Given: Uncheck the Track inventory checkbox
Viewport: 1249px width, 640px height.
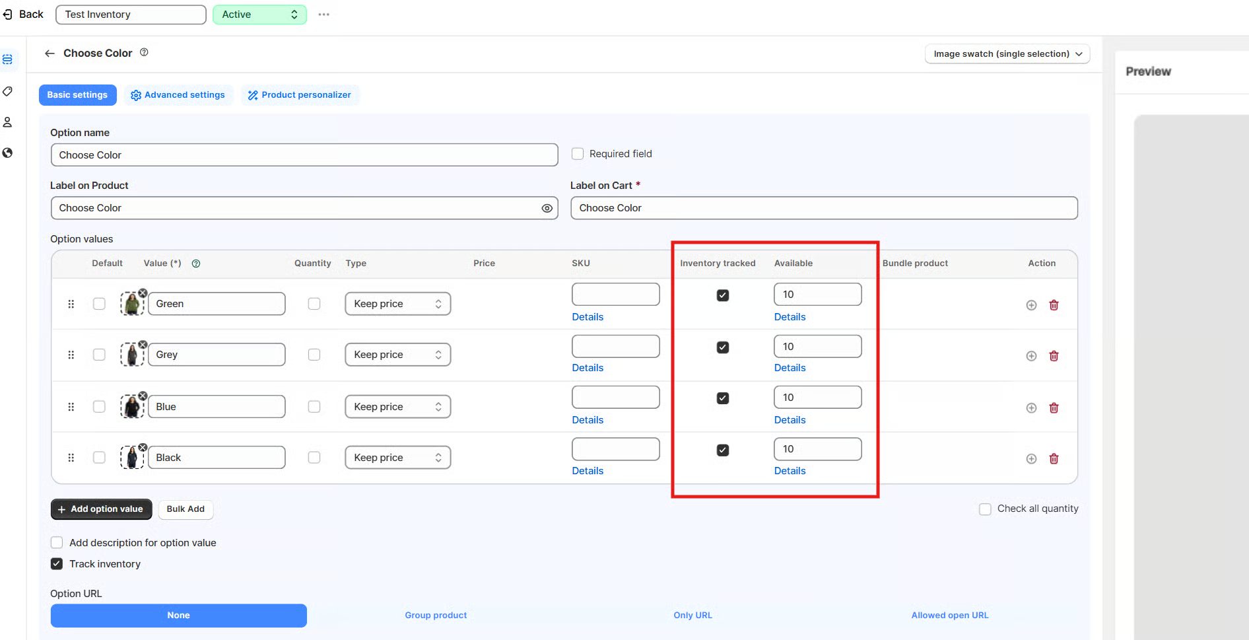Looking at the screenshot, I should pos(57,564).
